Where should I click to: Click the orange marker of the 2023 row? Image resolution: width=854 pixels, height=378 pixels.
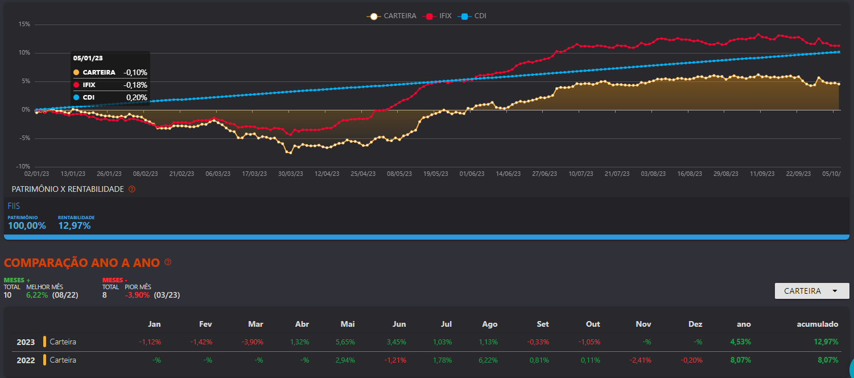[x=44, y=342]
